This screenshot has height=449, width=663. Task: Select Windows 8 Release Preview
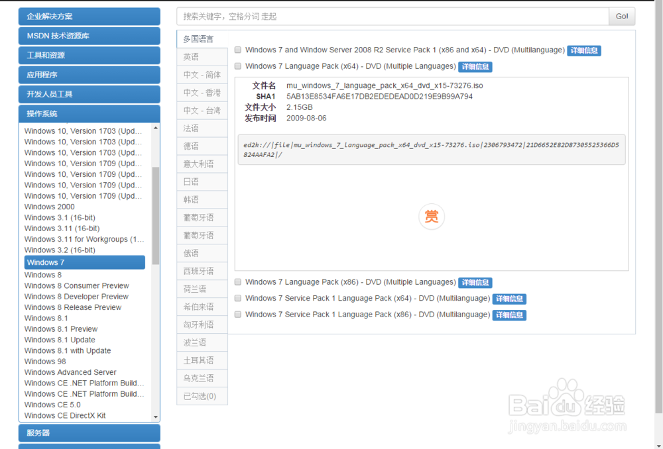coord(73,307)
